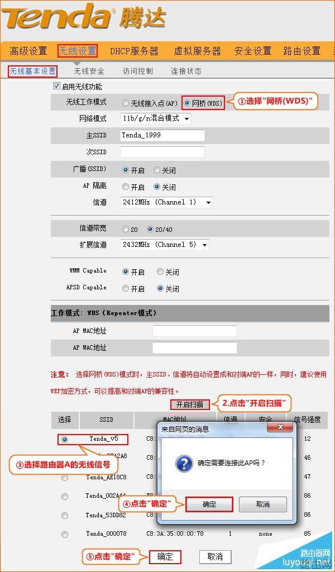Select the Tenda_v5 network radio button
The width and height of the screenshot is (335, 572).
point(65,440)
